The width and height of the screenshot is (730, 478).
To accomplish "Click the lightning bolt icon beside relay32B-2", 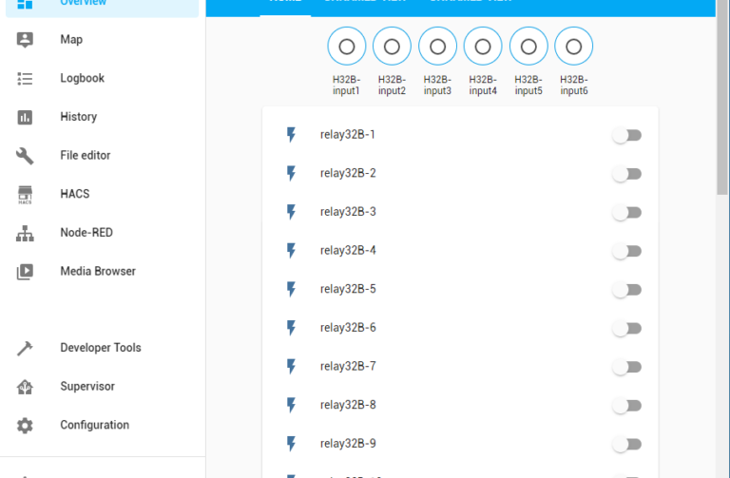I will (x=292, y=174).
